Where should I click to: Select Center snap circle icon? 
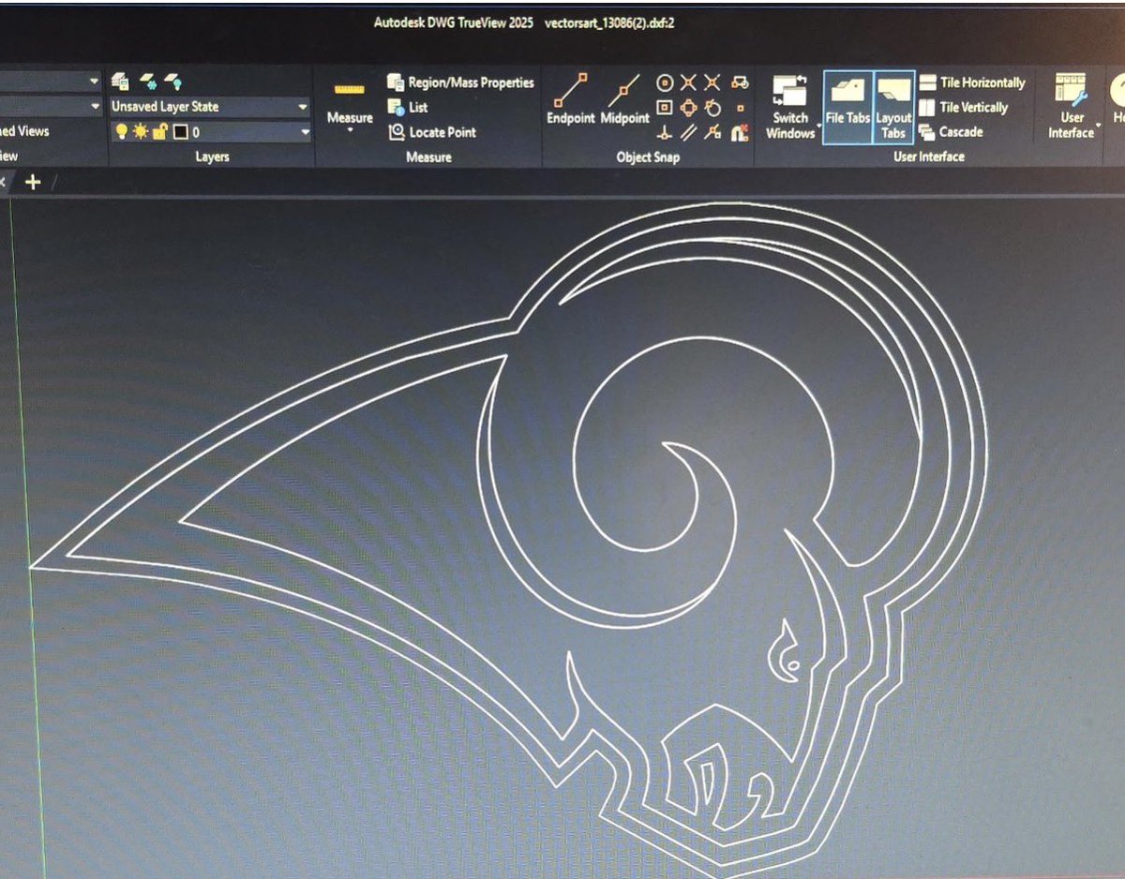[665, 82]
